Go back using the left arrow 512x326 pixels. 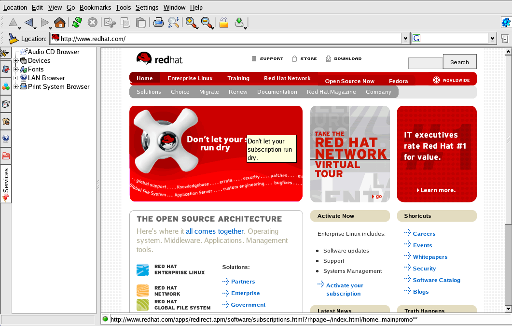click(29, 22)
